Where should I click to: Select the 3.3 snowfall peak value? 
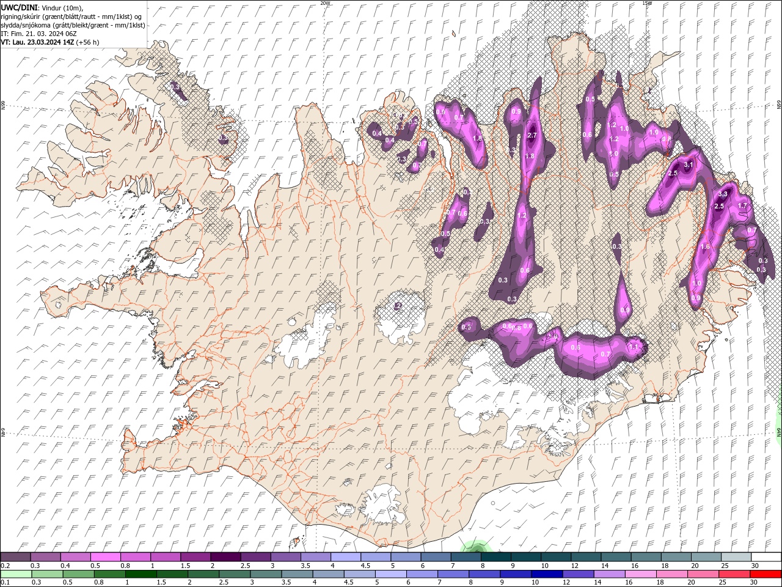[x=723, y=193]
